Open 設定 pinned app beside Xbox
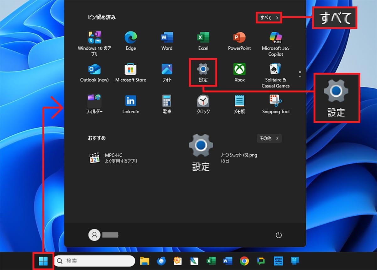This screenshot has width=377, height=270. coord(203,73)
